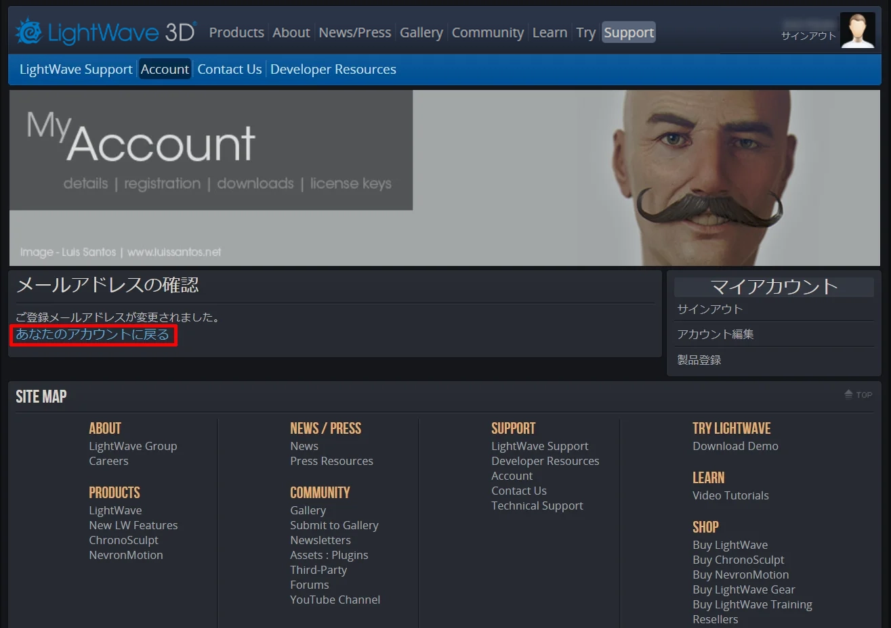Open Technical Support link
Screen dimensions: 891x628
(537, 506)
